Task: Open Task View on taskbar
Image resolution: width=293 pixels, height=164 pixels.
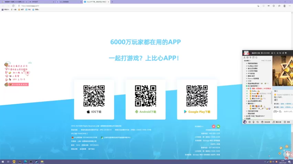Action: (x=8, y=162)
